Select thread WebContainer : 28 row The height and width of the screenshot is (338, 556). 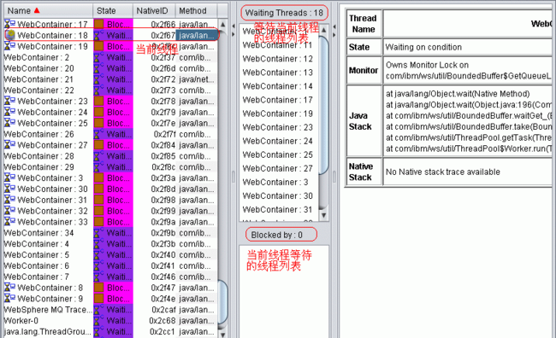point(110,155)
